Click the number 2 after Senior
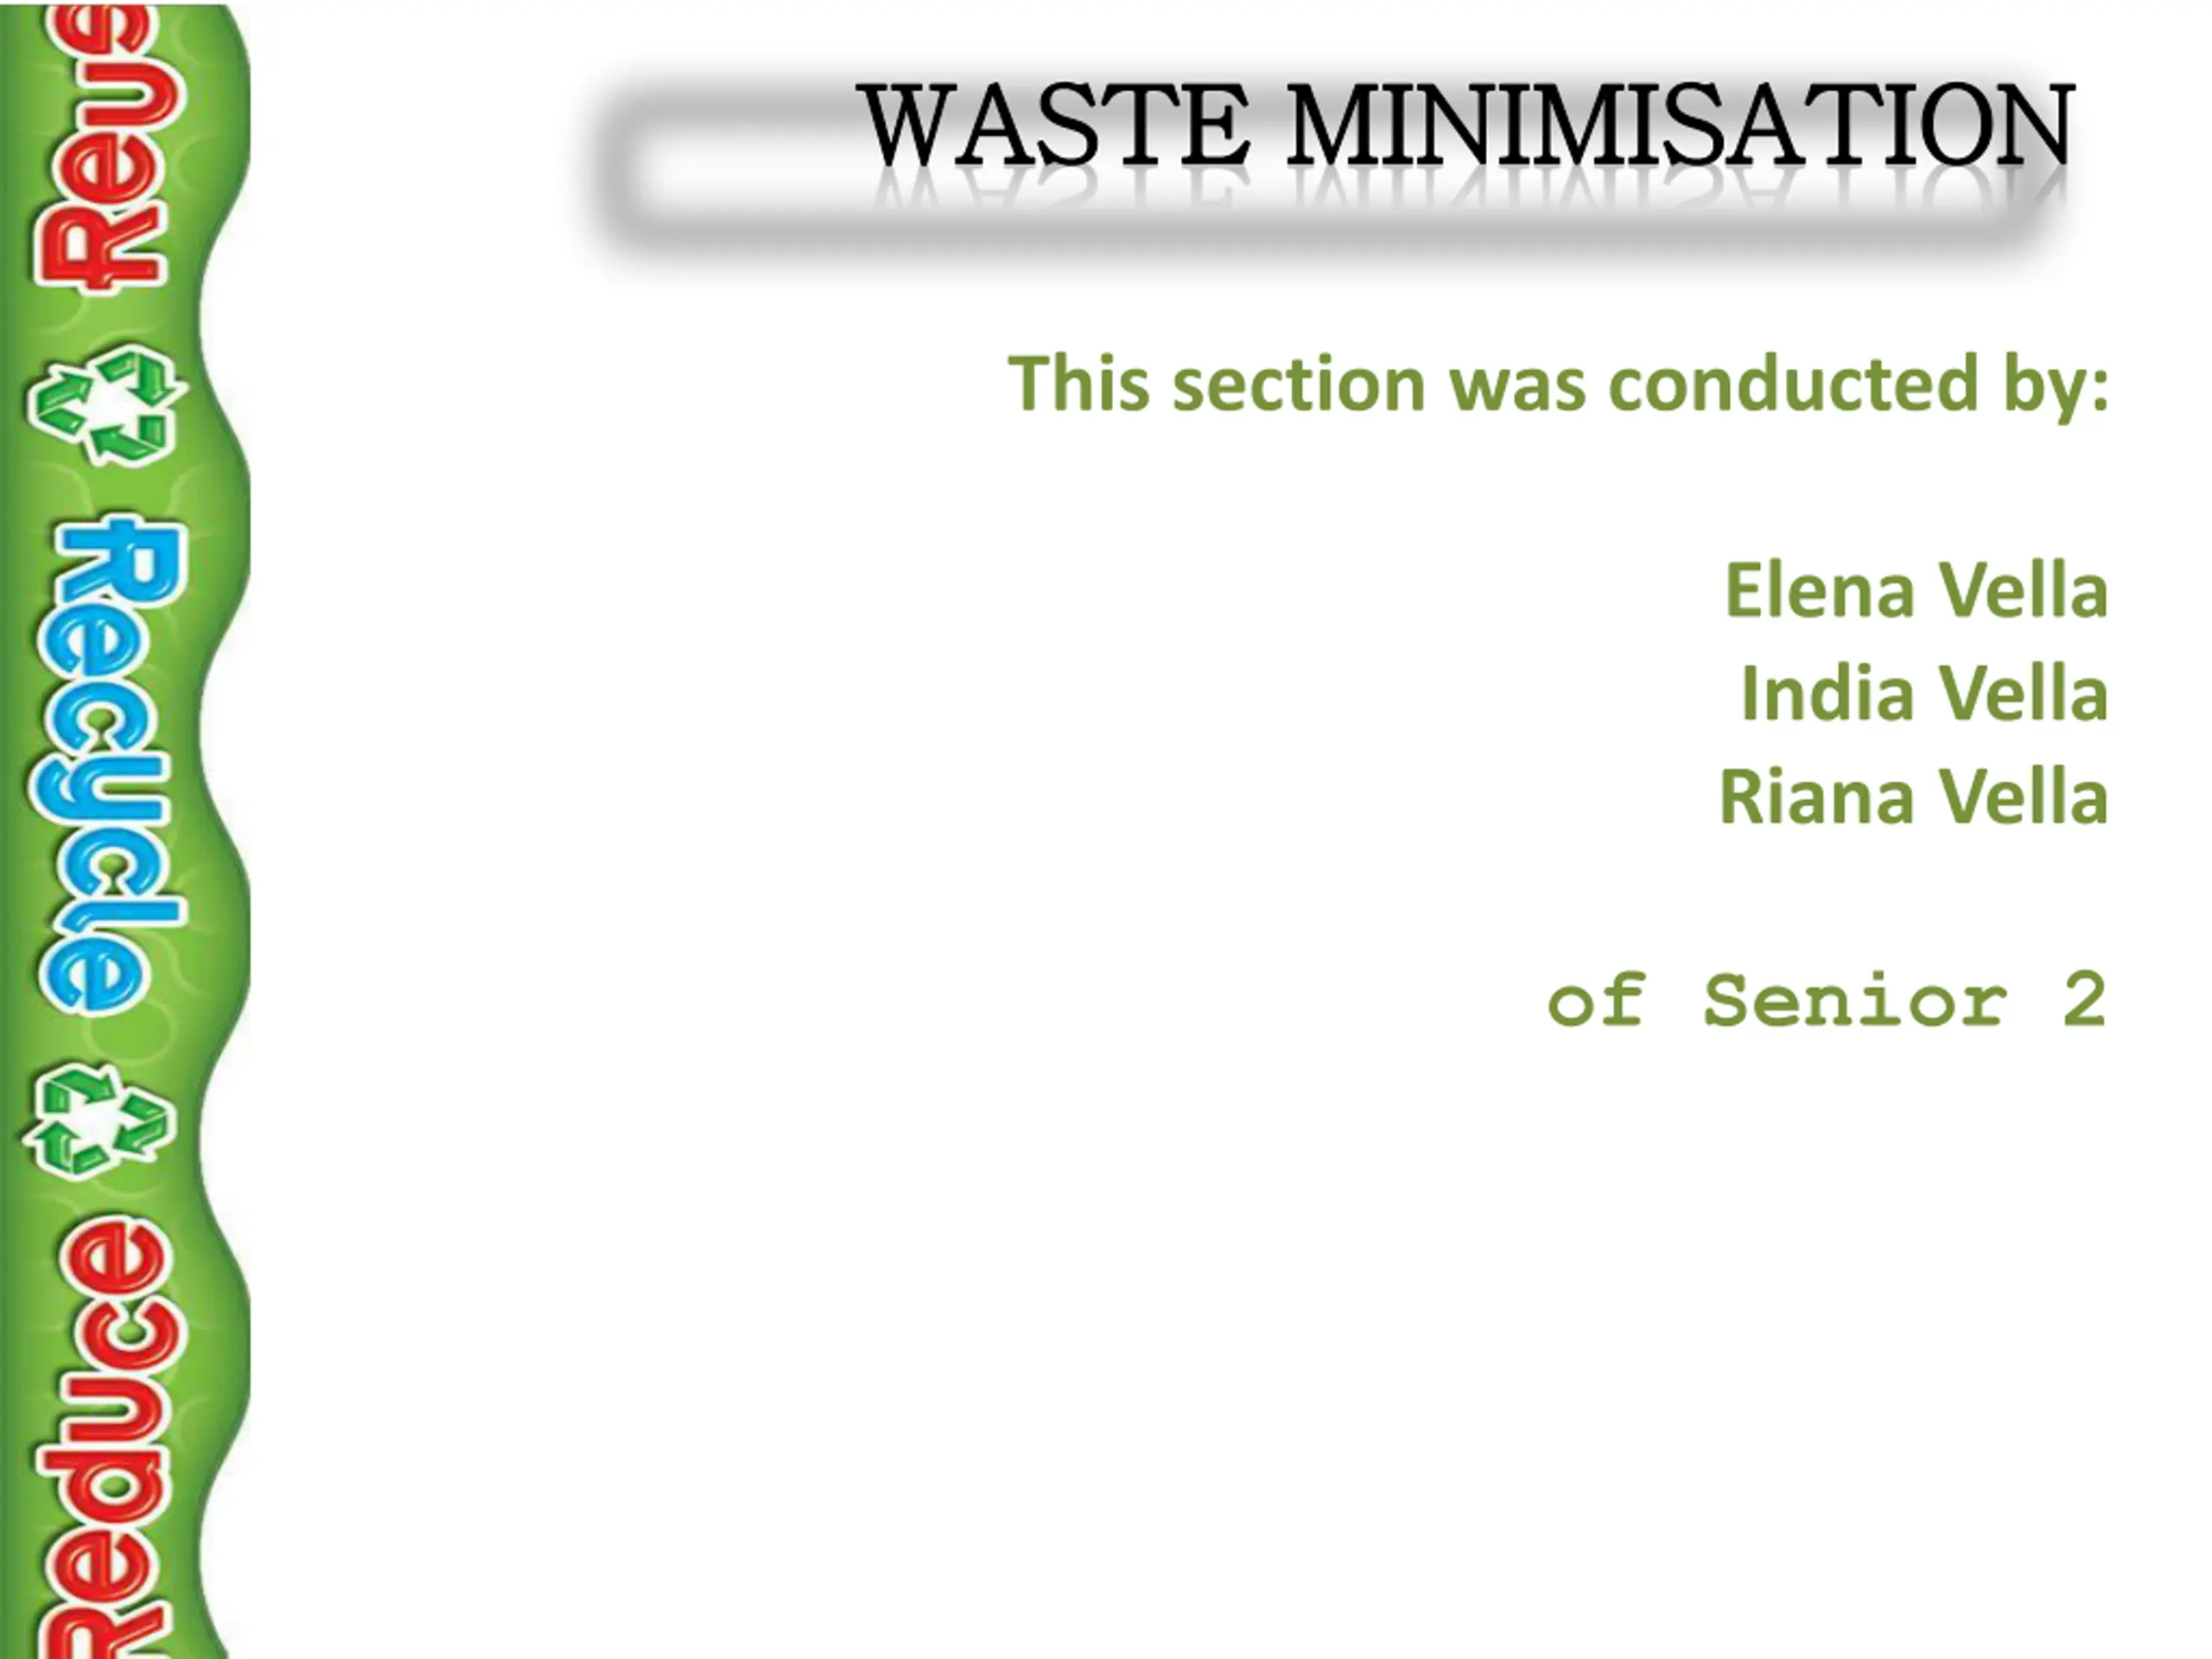Image resolution: width=2212 pixels, height=1659 pixels. [x=2085, y=999]
